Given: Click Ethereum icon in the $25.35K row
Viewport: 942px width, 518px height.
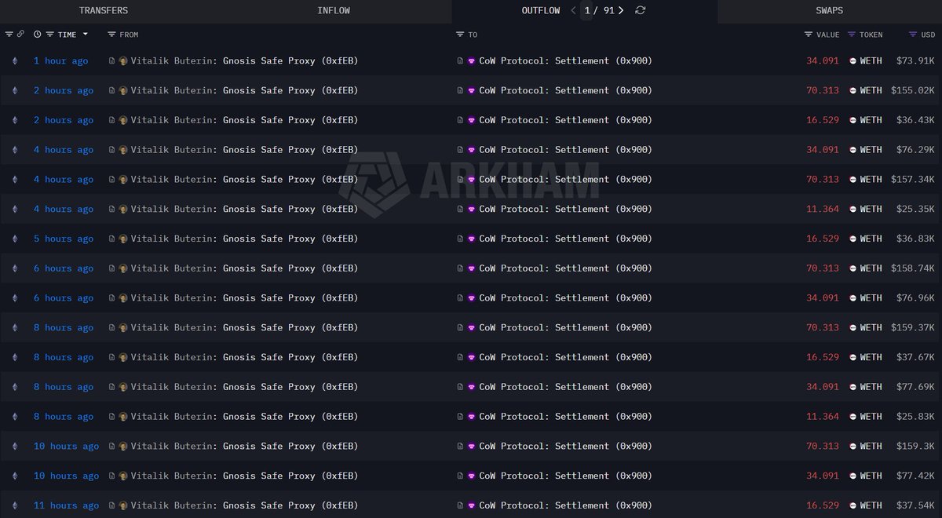Looking at the screenshot, I should tap(13, 209).
